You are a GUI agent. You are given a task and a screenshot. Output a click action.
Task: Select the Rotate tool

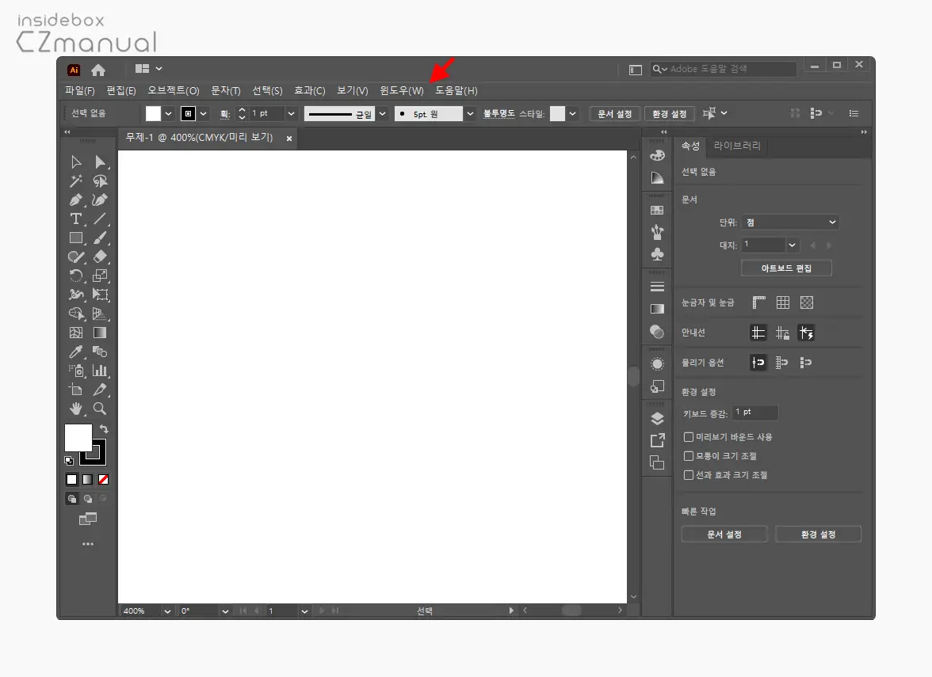[x=76, y=276]
